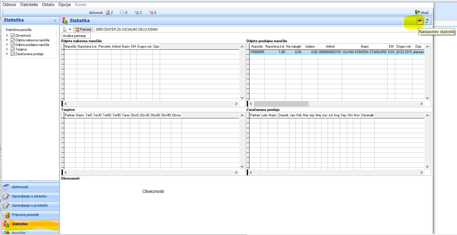Open the Ostalo menu
Image resolution: width=457 pixels, height=235 pixels.
(x=48, y=5)
